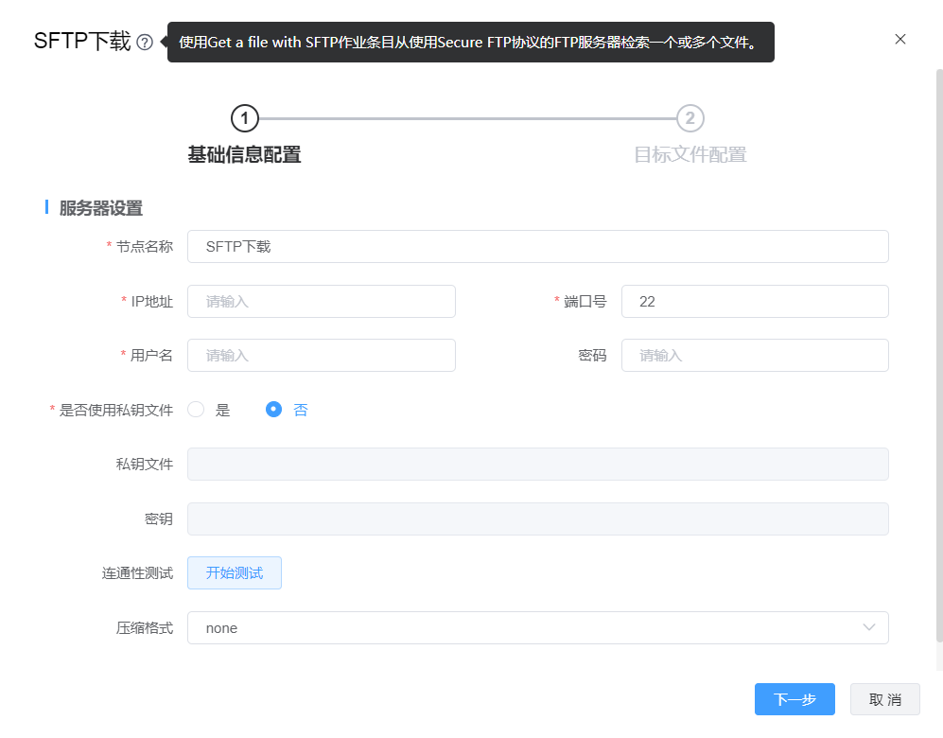Click into the 密码 input field
The image size is (943, 738).
pyautogui.click(x=754, y=356)
